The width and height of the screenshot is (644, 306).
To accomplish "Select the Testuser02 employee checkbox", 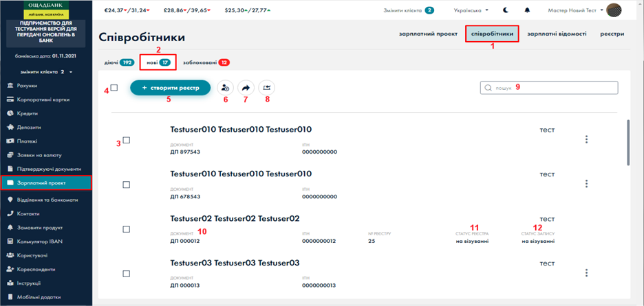I will 126,229.
